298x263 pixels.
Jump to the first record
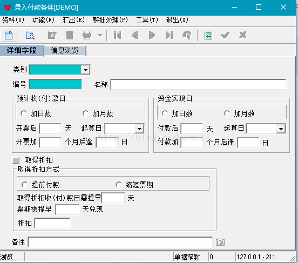[x=117, y=35]
